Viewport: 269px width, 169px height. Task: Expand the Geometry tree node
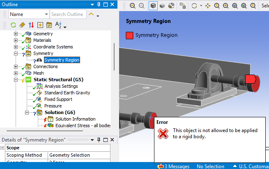click(x=16, y=34)
